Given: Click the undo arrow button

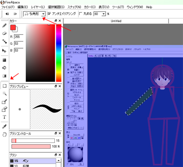Looking at the screenshot, I should coord(7,14).
